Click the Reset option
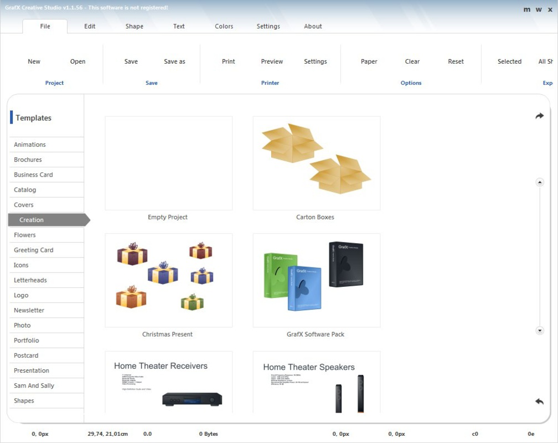Screen dimensions: 558x443 pos(456,61)
